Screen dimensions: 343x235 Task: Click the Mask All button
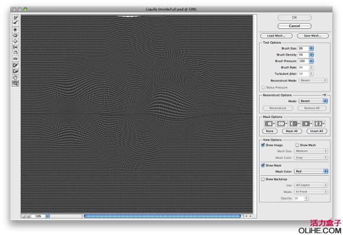pos(292,131)
